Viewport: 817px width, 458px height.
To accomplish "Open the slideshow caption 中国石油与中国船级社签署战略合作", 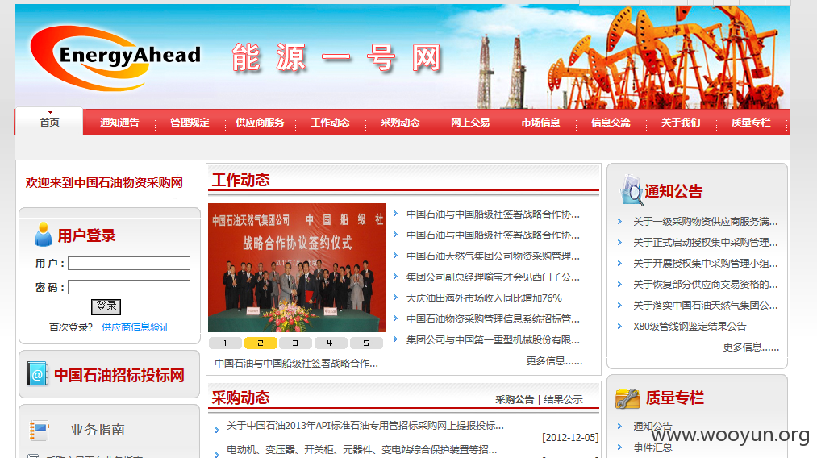I will click(x=297, y=363).
